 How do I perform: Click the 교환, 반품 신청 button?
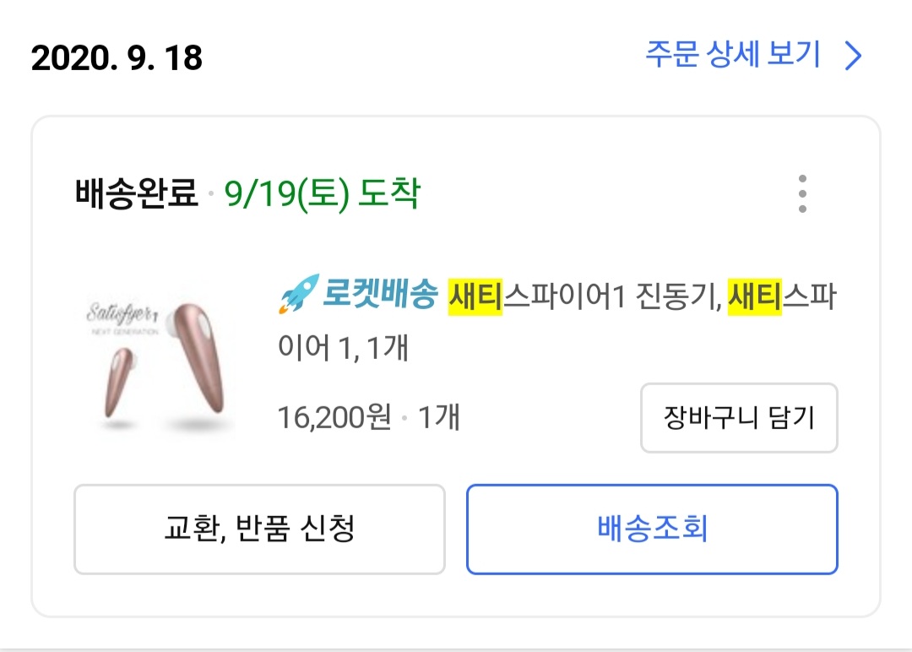(259, 529)
